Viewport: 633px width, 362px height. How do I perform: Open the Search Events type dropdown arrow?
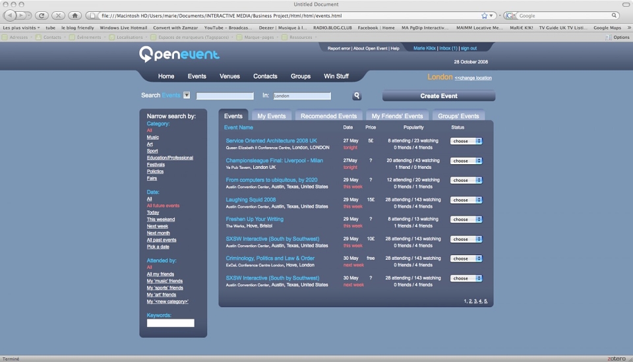[187, 95]
